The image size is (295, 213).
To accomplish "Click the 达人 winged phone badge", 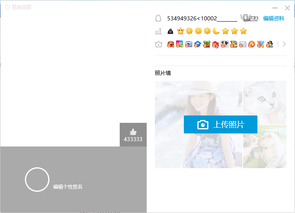I will click(249, 18).
